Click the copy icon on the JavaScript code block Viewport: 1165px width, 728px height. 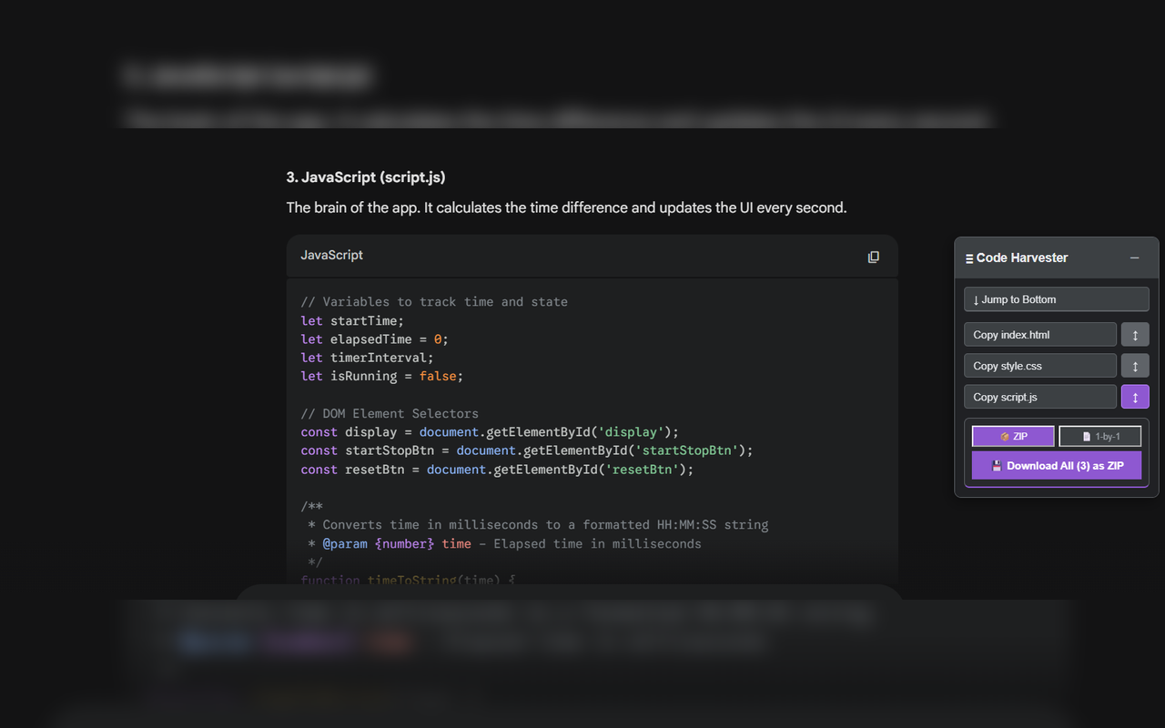[x=874, y=257]
